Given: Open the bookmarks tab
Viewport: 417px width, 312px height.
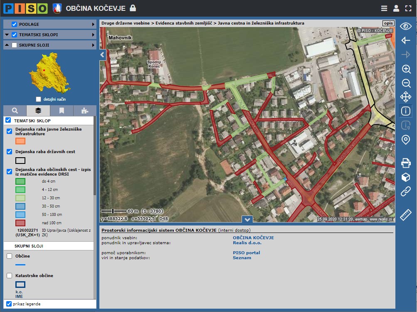Looking at the screenshot, I should coord(62,111).
